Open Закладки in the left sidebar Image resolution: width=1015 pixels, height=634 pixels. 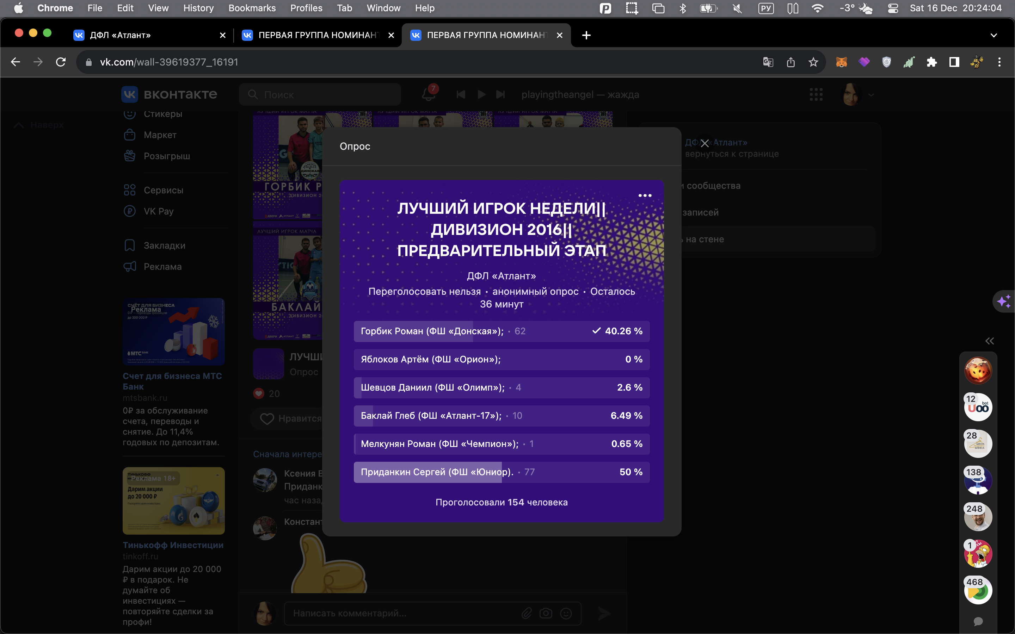coord(165,245)
